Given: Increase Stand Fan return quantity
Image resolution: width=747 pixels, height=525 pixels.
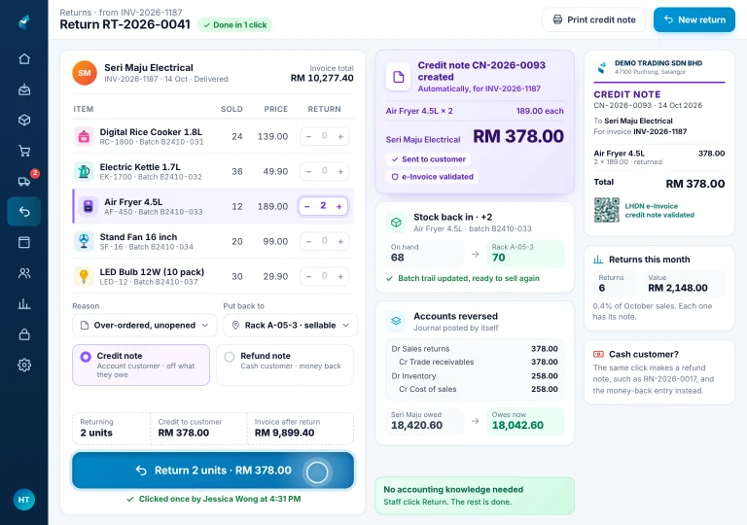Looking at the screenshot, I should (340, 241).
